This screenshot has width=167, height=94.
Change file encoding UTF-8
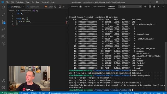tap(145, 93)
